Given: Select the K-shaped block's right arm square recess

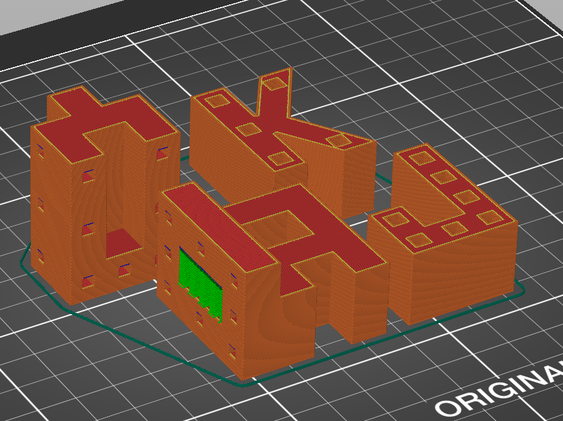Looking at the screenshot, I should [338, 140].
